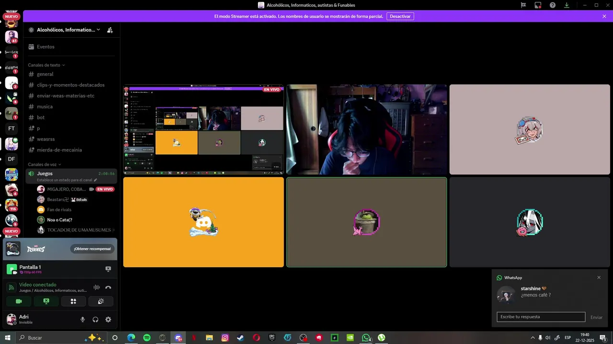Focus the webcam video tile

click(366, 129)
